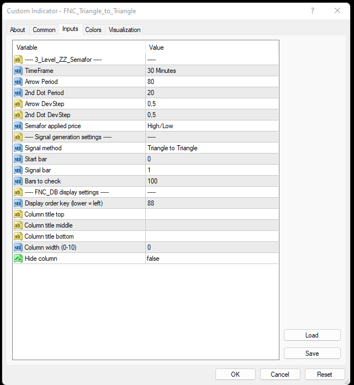The height and width of the screenshot is (385, 354).
Task: Click the string icon beside Arrow DevStep
Action: click(18, 104)
